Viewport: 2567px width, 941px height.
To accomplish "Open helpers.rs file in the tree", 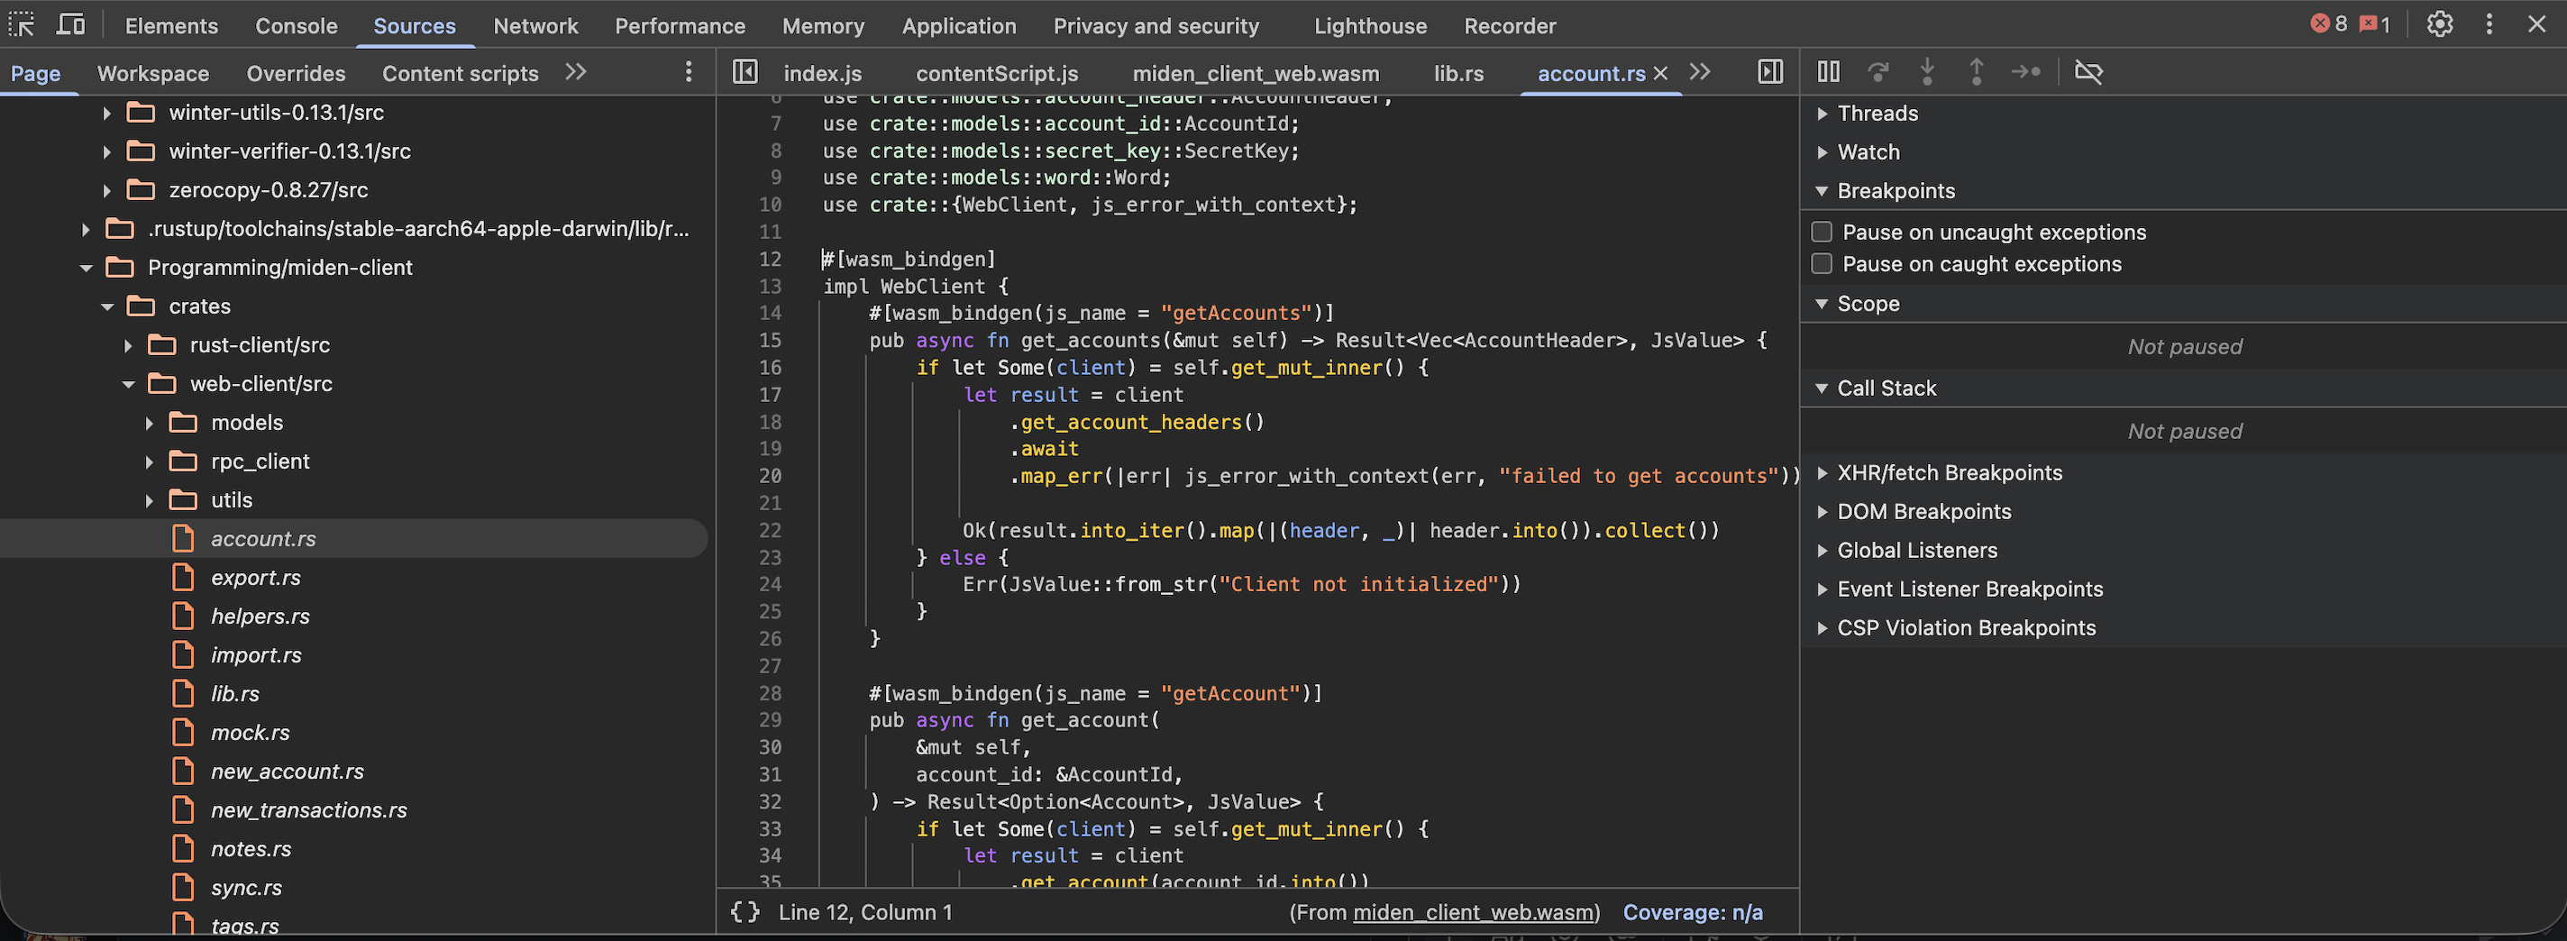I will tap(260, 616).
